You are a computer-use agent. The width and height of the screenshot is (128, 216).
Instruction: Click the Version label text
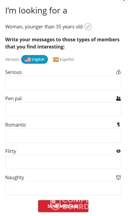point(12,59)
